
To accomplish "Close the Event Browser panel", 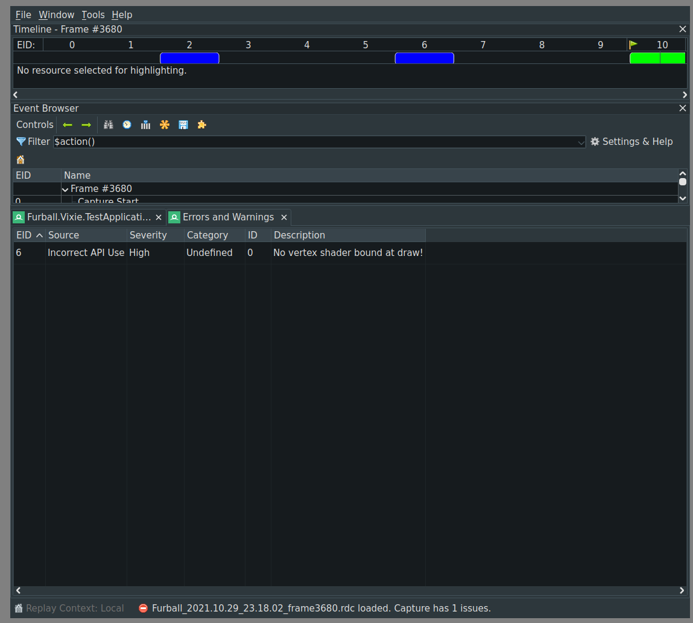I will click(682, 109).
